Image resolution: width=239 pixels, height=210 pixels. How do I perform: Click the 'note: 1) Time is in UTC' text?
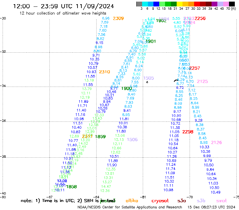pos(47,201)
